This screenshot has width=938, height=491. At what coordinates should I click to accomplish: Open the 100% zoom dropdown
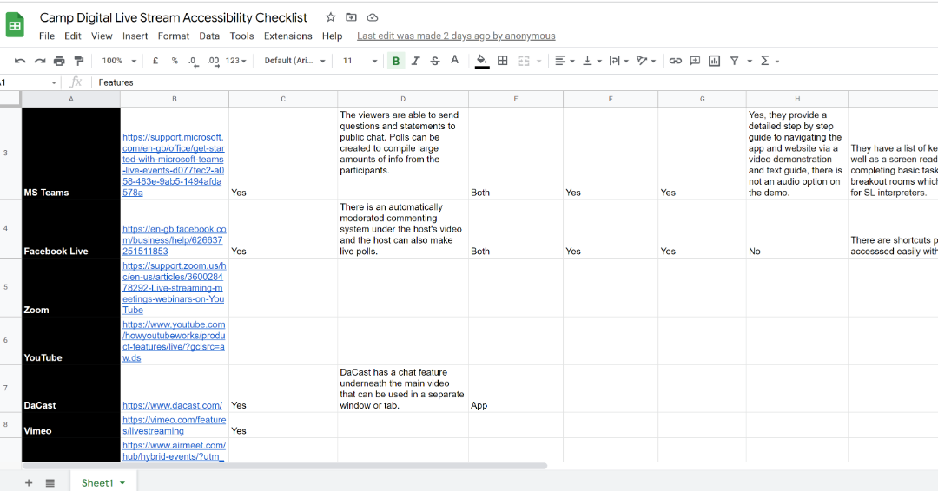119,61
